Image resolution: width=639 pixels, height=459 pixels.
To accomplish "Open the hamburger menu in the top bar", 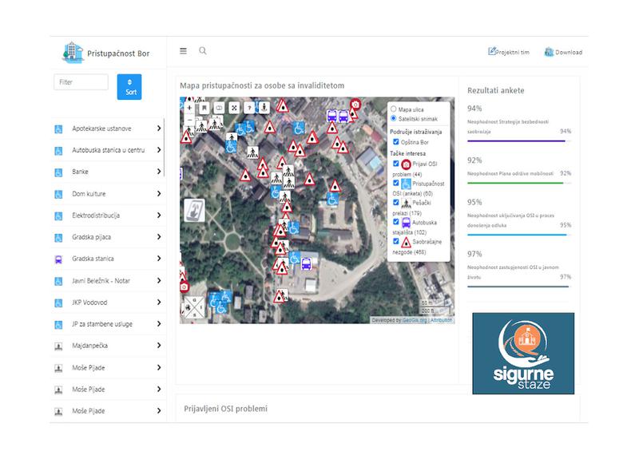I will pos(183,51).
